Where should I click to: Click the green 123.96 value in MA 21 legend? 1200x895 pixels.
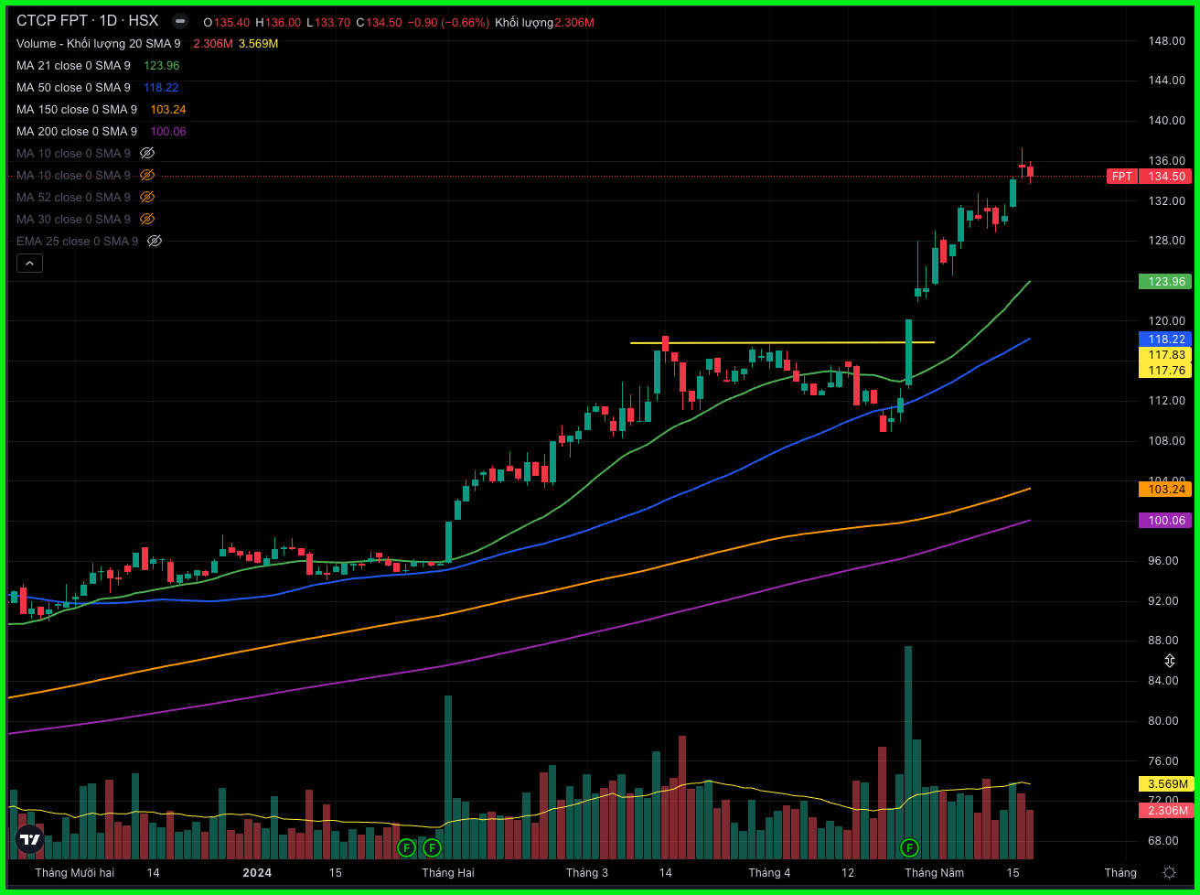[162, 66]
